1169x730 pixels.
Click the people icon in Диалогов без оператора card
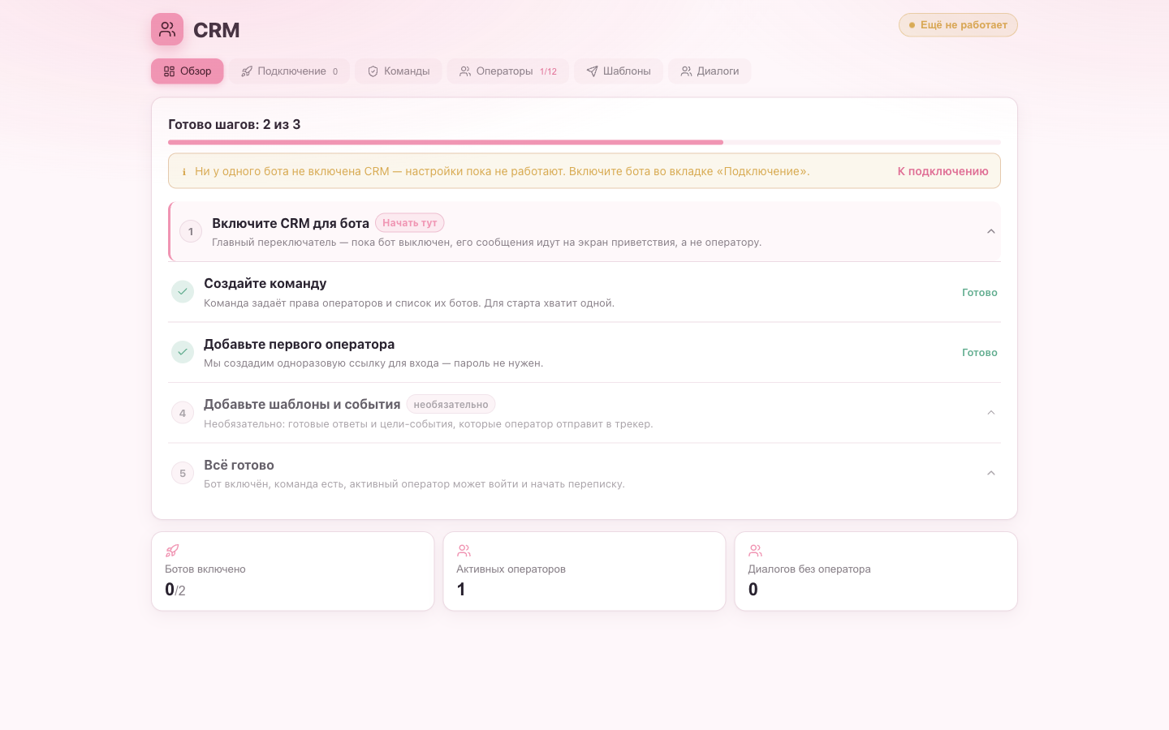point(755,551)
